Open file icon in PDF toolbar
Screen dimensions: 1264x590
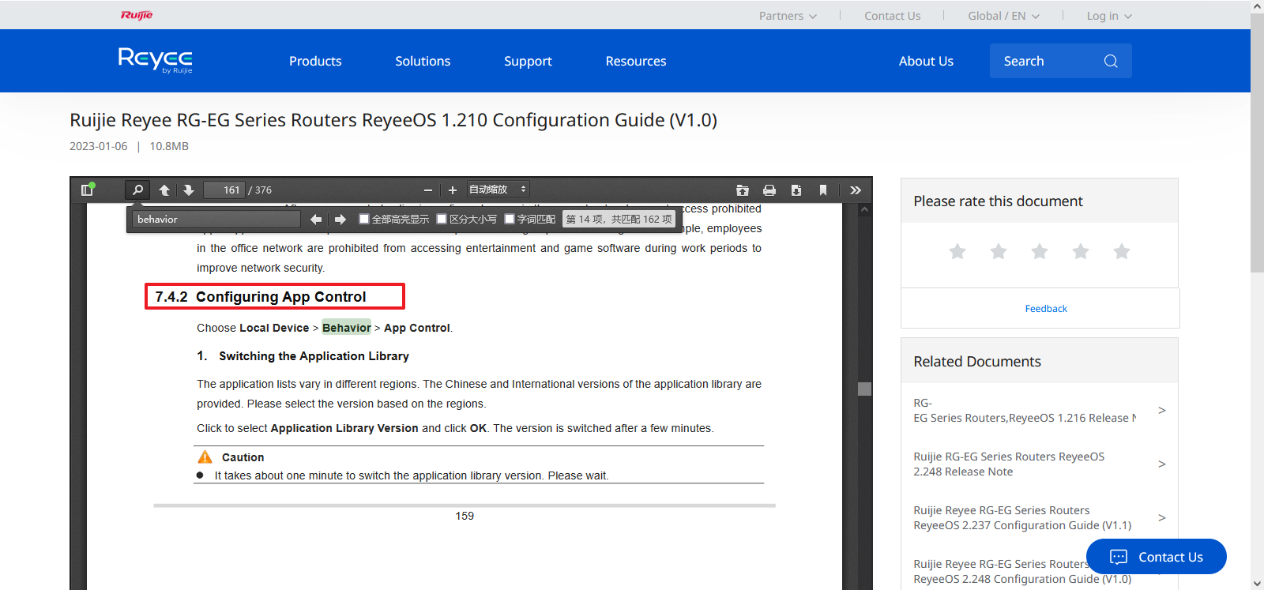pyautogui.click(x=743, y=190)
